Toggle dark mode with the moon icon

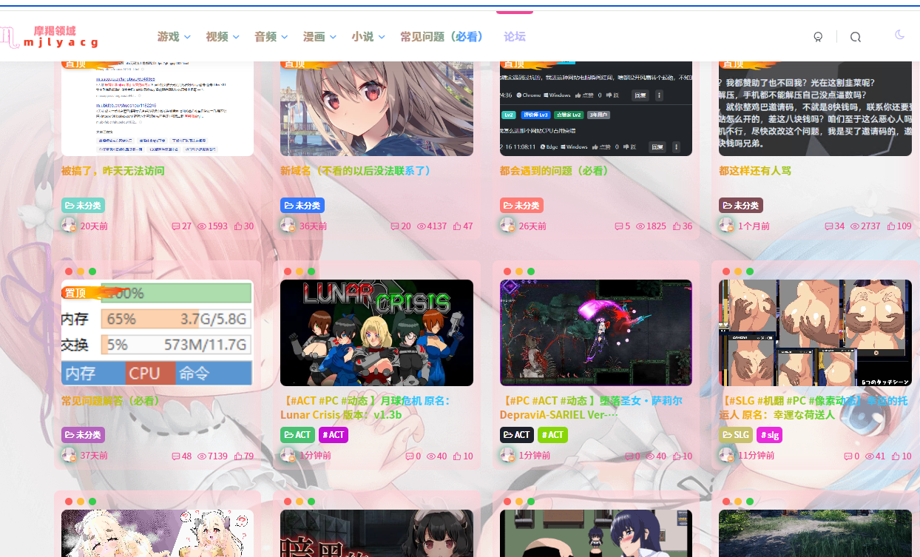899,35
